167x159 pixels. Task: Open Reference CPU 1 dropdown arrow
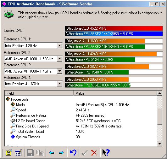[x=60, y=46]
